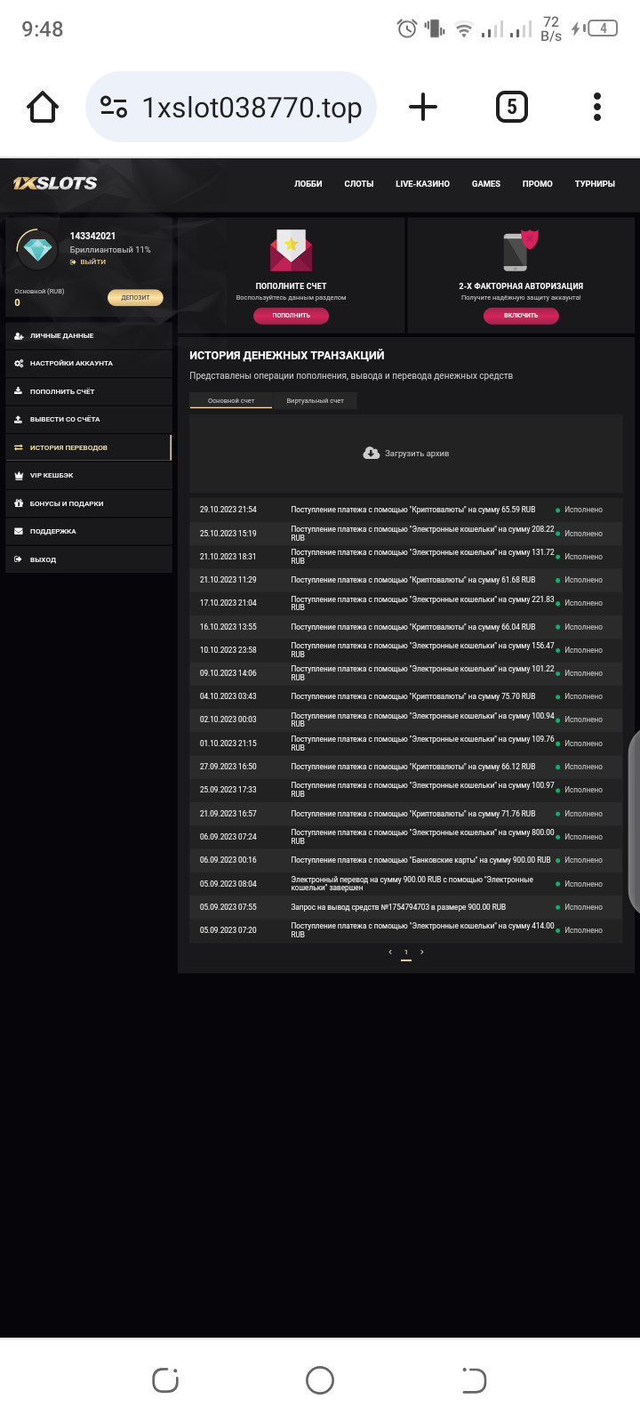Open the GAMES section

(486, 184)
